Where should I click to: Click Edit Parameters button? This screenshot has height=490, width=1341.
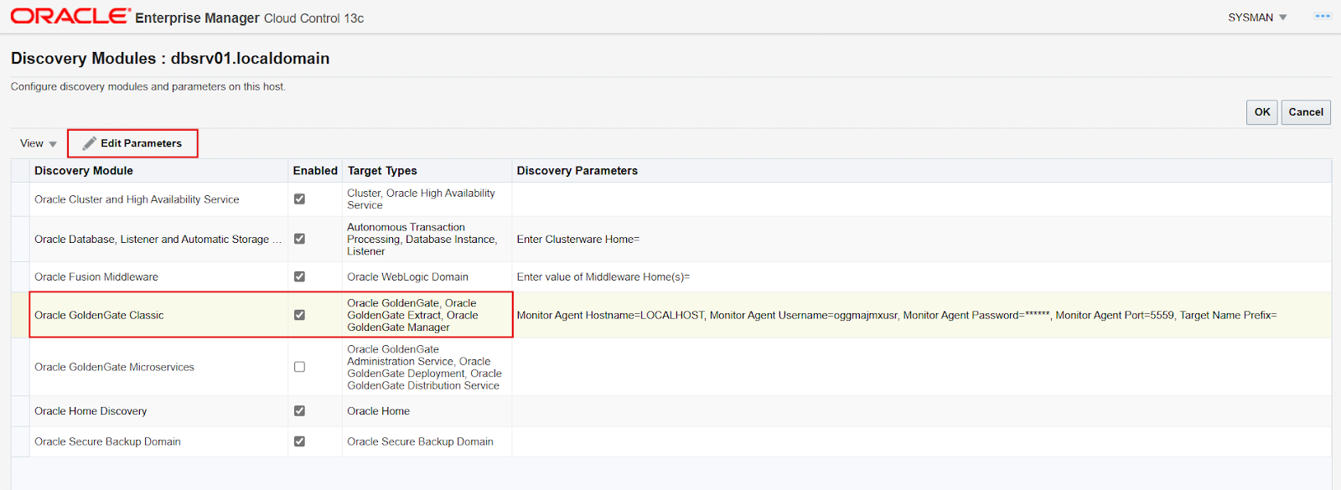coord(132,143)
